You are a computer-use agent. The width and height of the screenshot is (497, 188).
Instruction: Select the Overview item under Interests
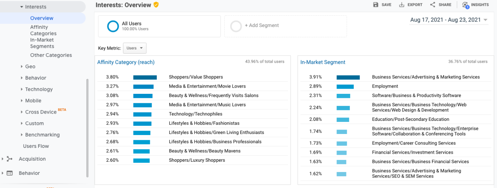pyautogui.click(x=42, y=18)
